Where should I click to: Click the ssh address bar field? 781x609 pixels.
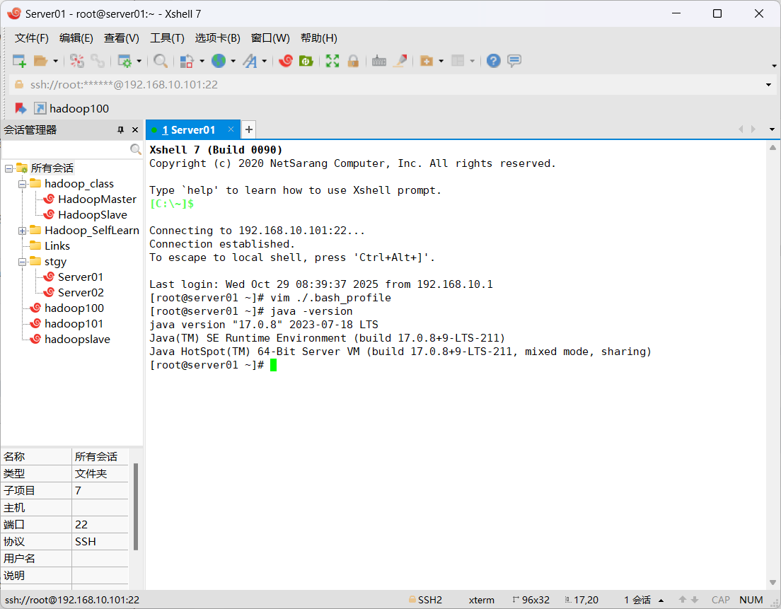point(388,85)
